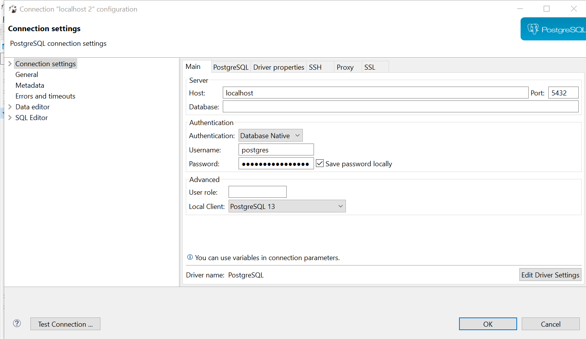Switch to the SSH tab
Image resolution: width=586 pixels, height=339 pixels.
point(316,67)
